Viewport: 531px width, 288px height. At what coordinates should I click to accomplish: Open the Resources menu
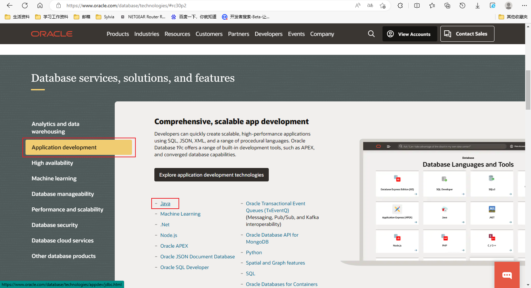177,34
